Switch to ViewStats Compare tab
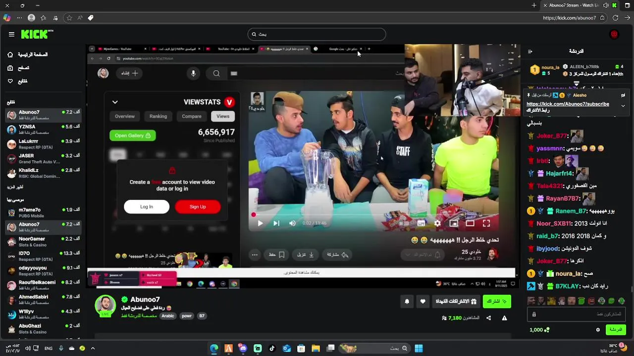Screen dimensions: 634x356 [192, 116]
